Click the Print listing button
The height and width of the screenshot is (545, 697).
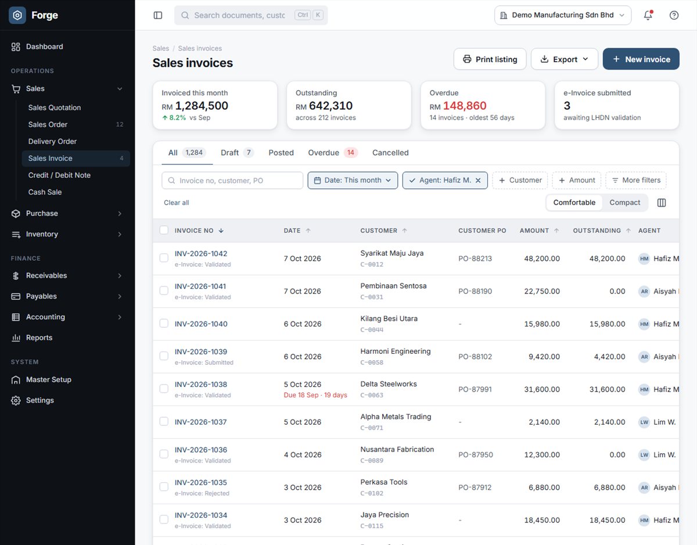(490, 59)
